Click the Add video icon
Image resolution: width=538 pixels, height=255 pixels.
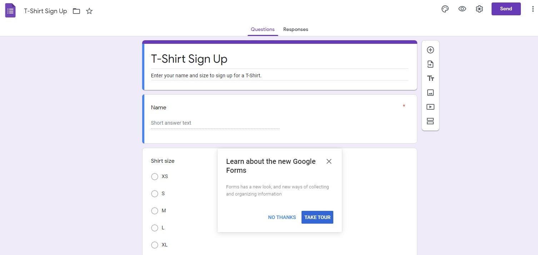tap(430, 107)
